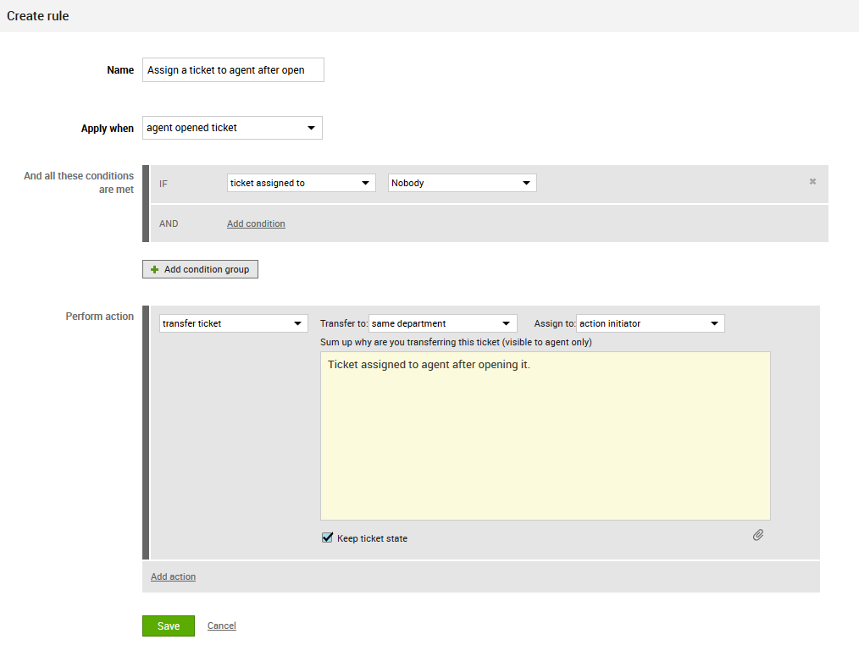Save the rule
859x656 pixels.
click(168, 626)
